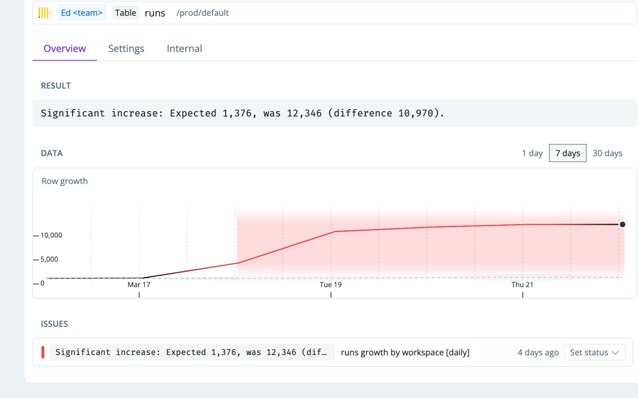Open the Set status dropdown

595,352
